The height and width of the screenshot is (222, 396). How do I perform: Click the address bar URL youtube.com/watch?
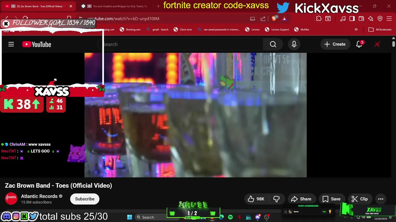coord(124,18)
